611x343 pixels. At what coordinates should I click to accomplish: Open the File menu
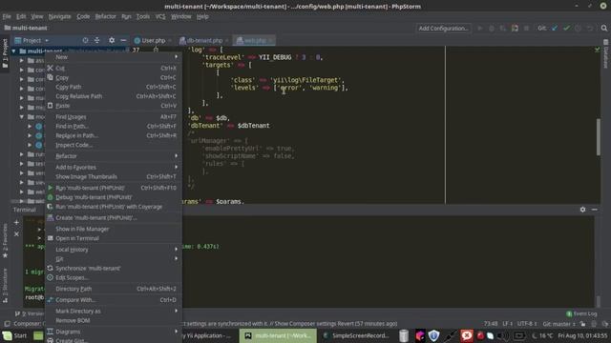[7, 16]
